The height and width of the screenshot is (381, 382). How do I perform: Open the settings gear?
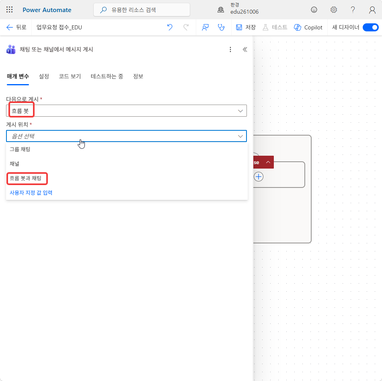click(333, 10)
